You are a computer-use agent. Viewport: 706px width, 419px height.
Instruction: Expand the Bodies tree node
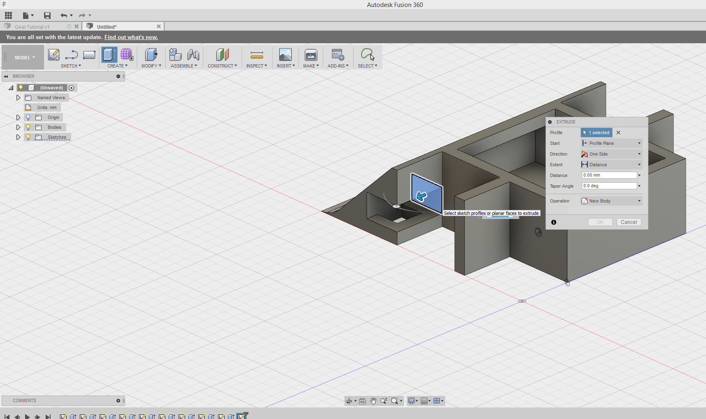point(18,127)
